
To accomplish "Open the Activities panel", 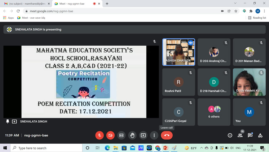I will (x=260, y=136).
